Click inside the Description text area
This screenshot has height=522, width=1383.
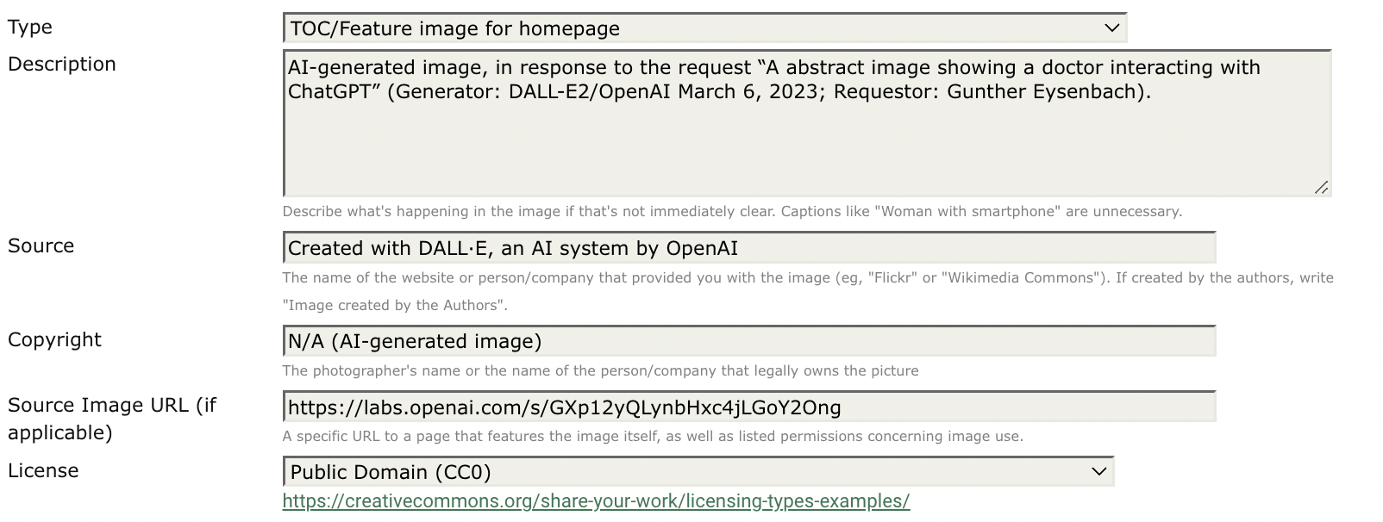tap(806, 138)
